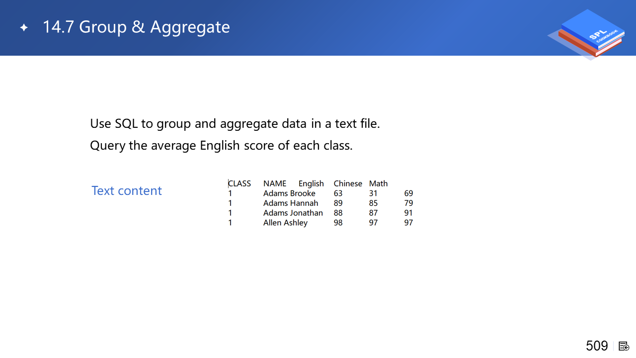Select the Chinese column header
The image size is (636, 358).
(x=348, y=183)
